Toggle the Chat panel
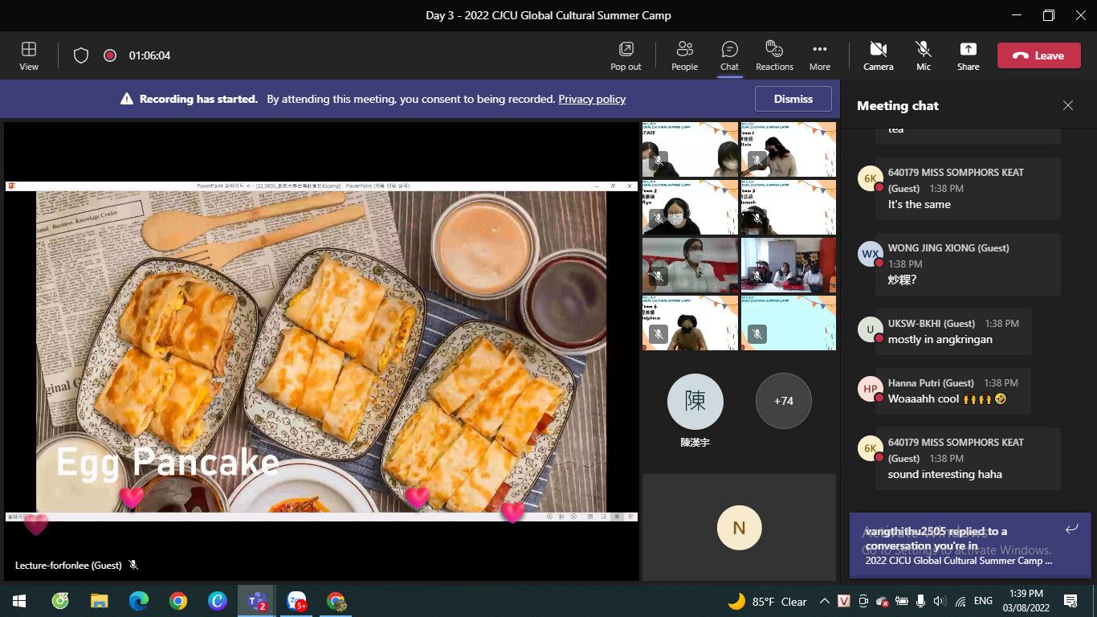Image resolution: width=1097 pixels, height=617 pixels. click(x=729, y=55)
